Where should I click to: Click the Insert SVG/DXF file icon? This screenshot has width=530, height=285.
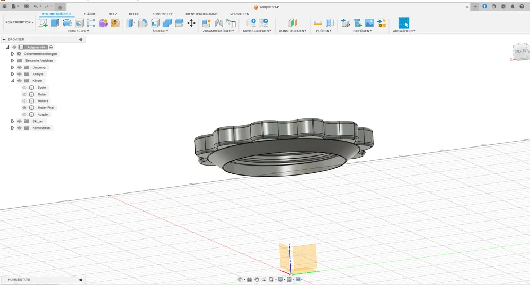point(382,23)
